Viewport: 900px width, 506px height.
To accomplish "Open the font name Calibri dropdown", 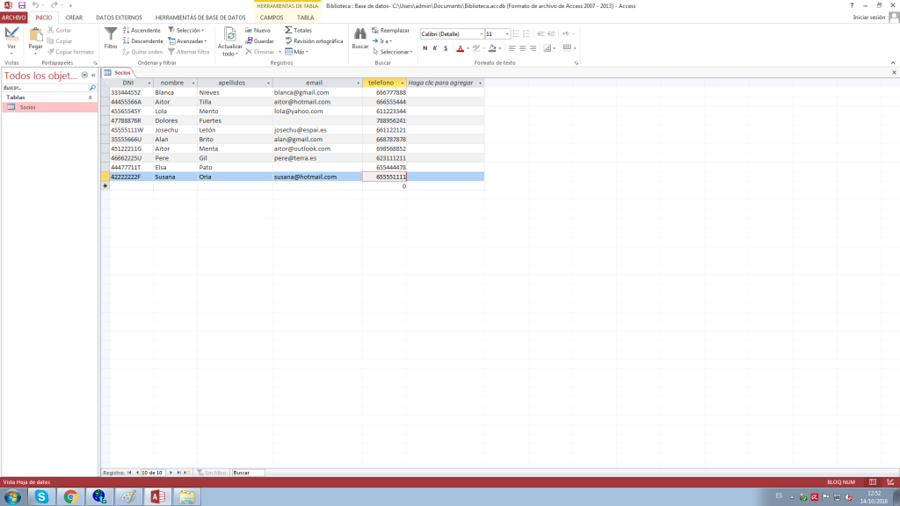I will coord(479,34).
